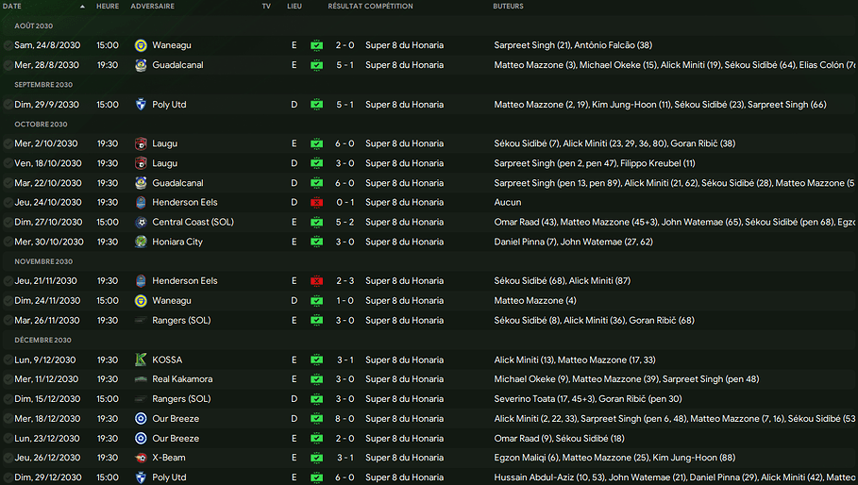Click the BUTEURS column header
This screenshot has height=485, width=858.
pos(508,6)
